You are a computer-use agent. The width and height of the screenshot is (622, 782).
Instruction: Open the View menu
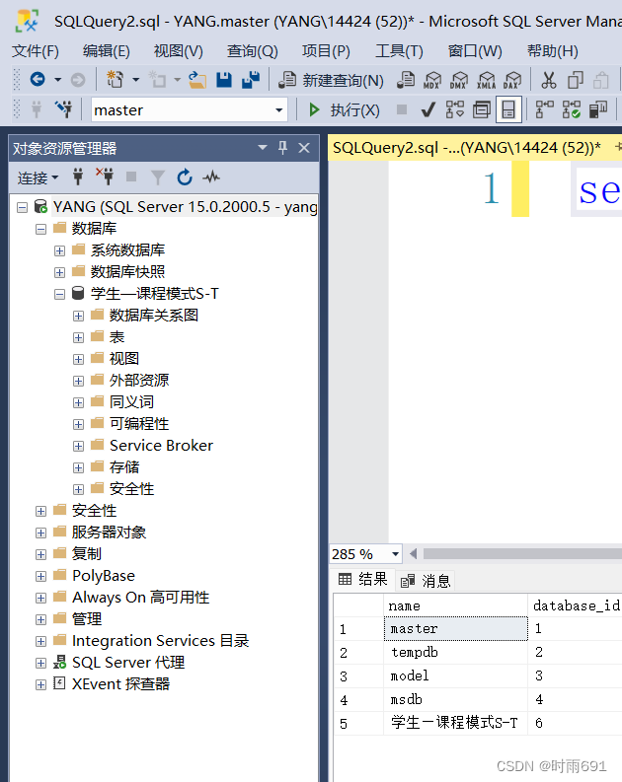179,51
